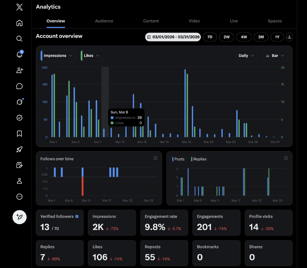307x268 pixels.
Task: Click the compose post feather button
Action: [x=19, y=217]
